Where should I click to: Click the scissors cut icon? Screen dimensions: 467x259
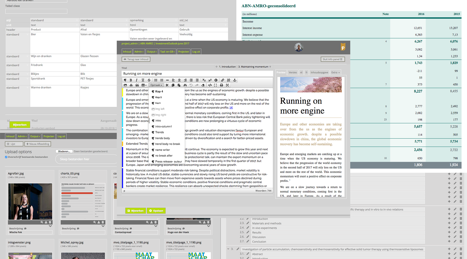(167, 85)
